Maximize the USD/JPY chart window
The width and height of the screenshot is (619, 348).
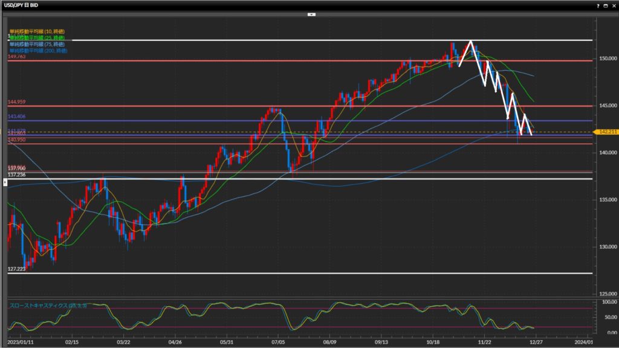click(606, 5)
